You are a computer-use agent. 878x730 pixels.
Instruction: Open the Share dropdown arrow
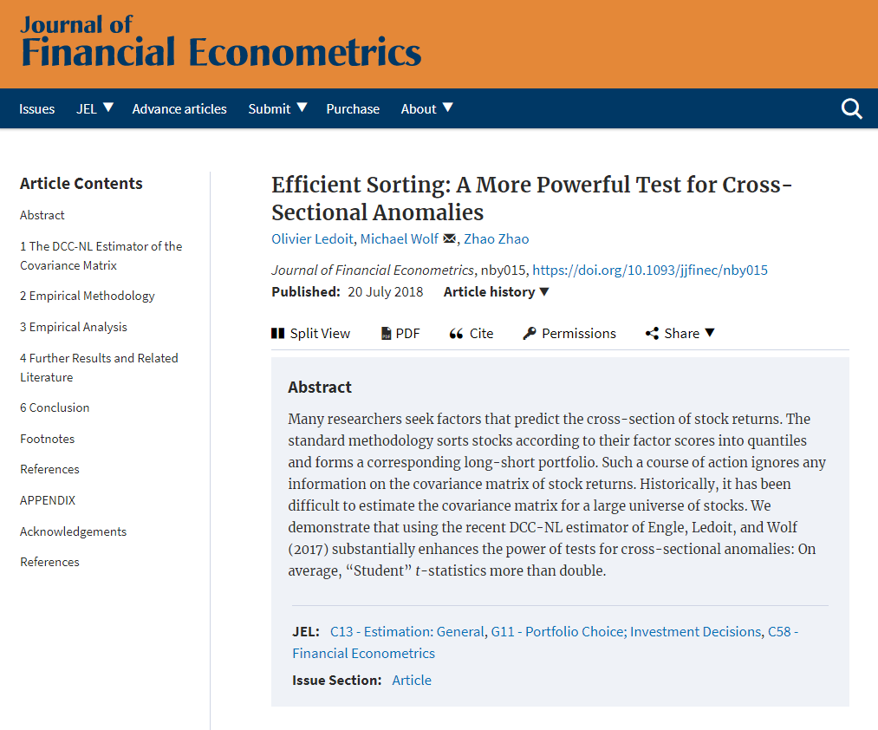point(710,333)
